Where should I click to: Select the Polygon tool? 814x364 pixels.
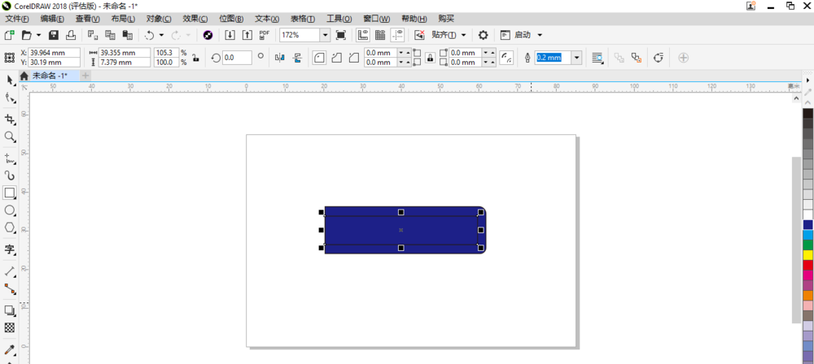click(9, 227)
